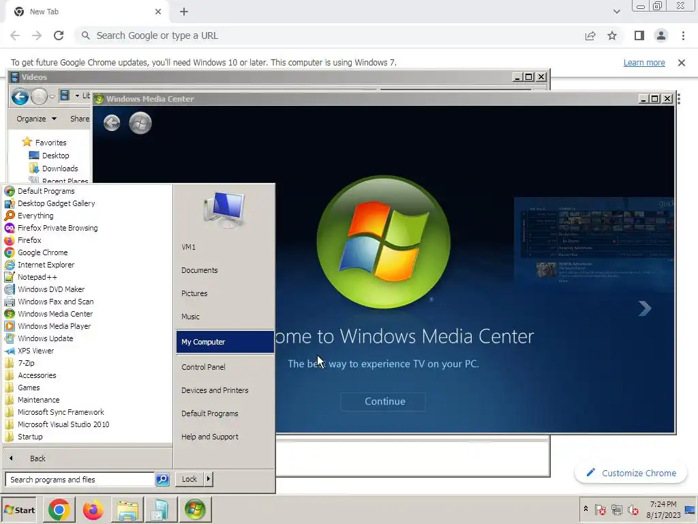Open the VM1 user folder
Screen dimensions: 698x524
click(x=188, y=247)
